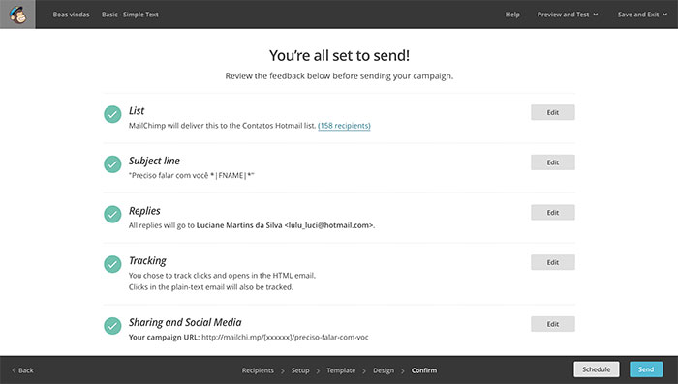The width and height of the screenshot is (678, 384).
Task: Click Basic - Simple Text template name
Action: (130, 15)
